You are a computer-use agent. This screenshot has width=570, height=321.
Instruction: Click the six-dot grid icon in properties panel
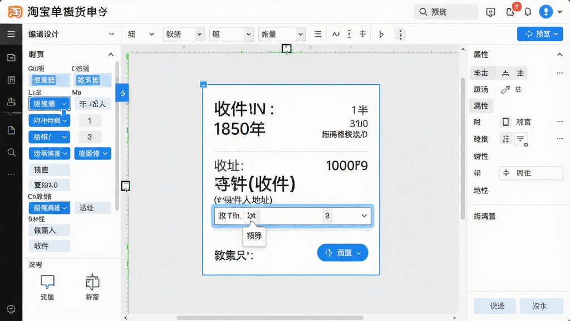coord(505,139)
